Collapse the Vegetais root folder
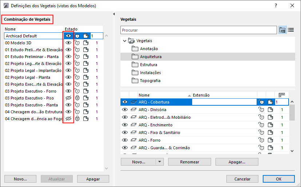The width and height of the screenshot is (301, 187). coord(125,41)
